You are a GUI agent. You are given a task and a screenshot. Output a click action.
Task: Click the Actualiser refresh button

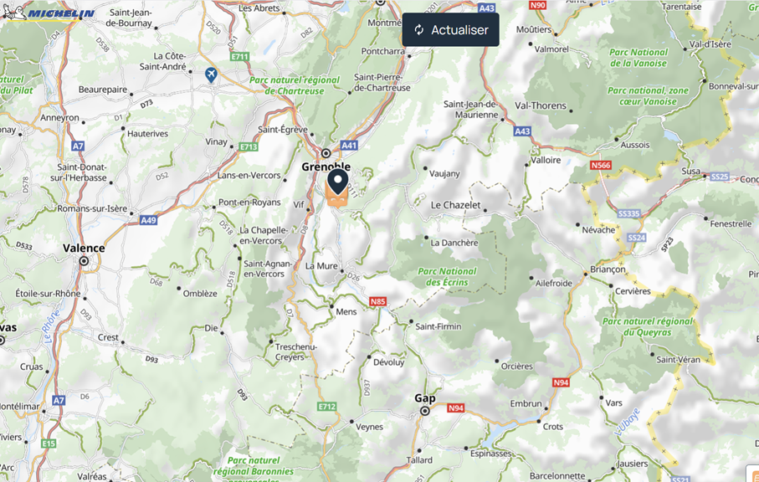[x=450, y=29]
